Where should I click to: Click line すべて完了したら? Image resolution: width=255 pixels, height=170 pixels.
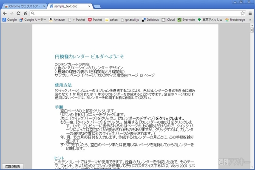[x=127, y=146]
